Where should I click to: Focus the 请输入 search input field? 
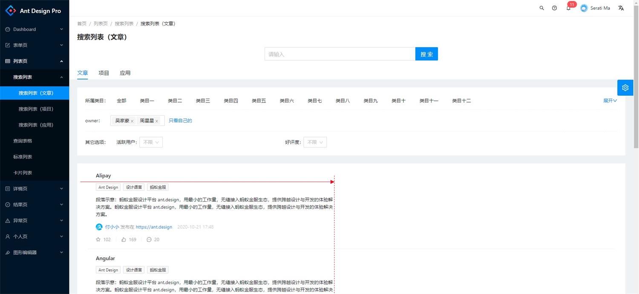(x=340, y=54)
